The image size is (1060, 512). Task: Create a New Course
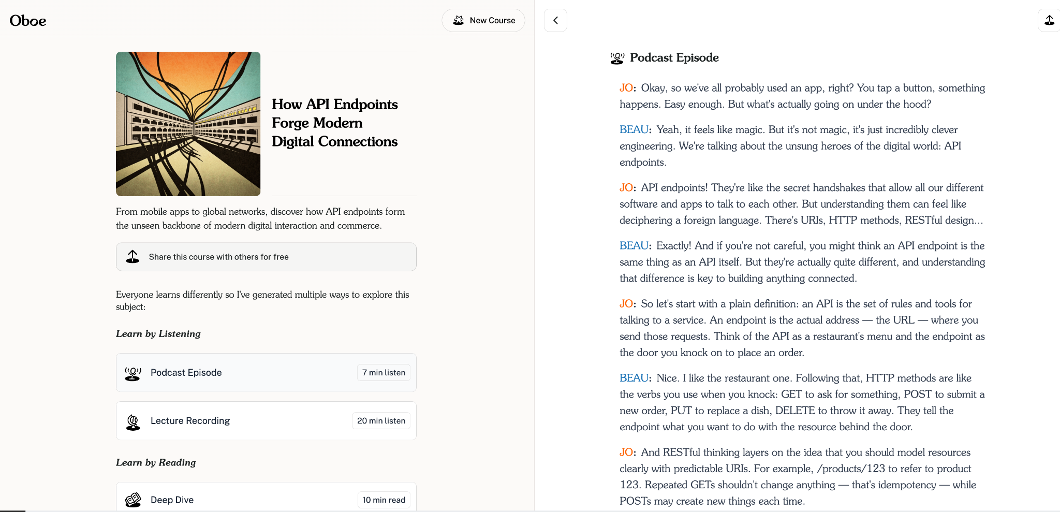[483, 21]
